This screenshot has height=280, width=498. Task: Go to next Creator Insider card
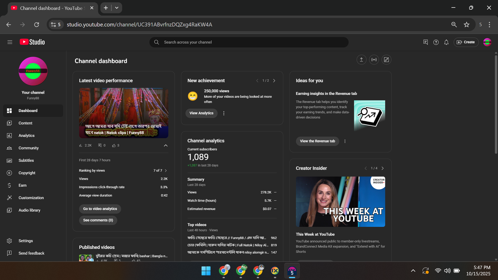(x=383, y=168)
